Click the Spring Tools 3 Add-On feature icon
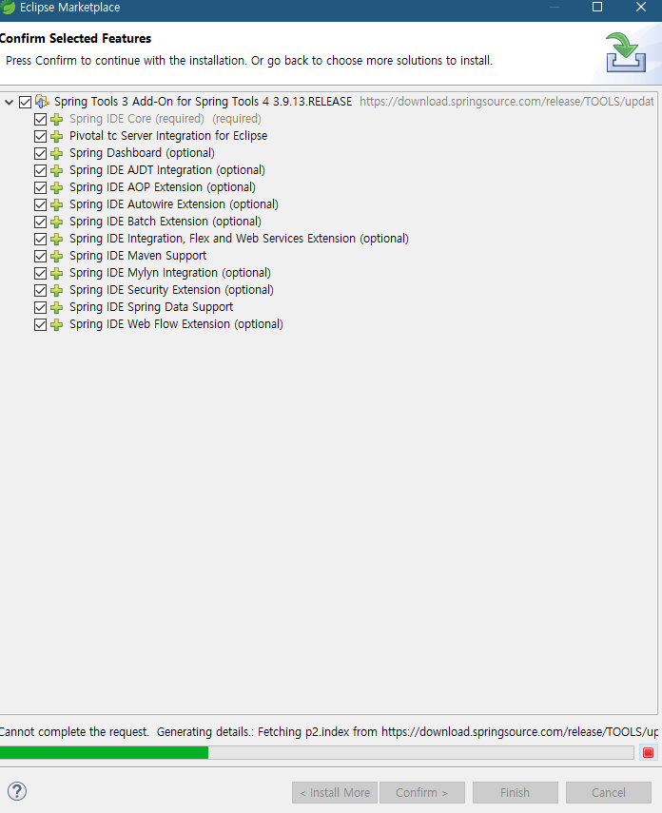 click(x=42, y=102)
